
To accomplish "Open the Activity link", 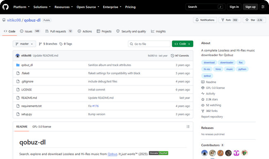I will (x=208, y=94).
